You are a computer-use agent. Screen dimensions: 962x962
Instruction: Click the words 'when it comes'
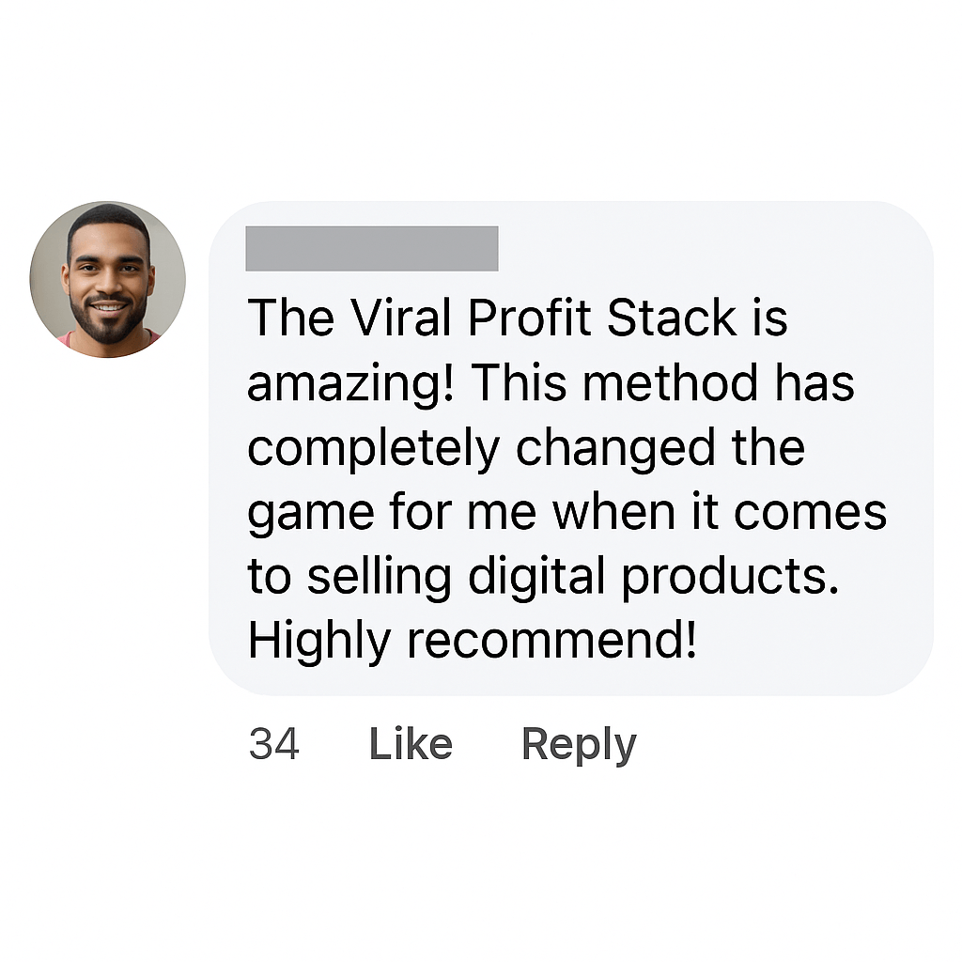click(x=720, y=512)
